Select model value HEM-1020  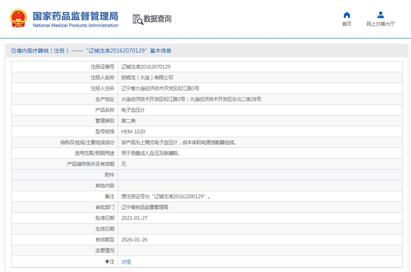[133, 132]
